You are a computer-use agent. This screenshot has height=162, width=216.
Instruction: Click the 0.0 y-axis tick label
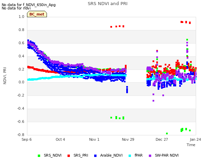(21, 82)
